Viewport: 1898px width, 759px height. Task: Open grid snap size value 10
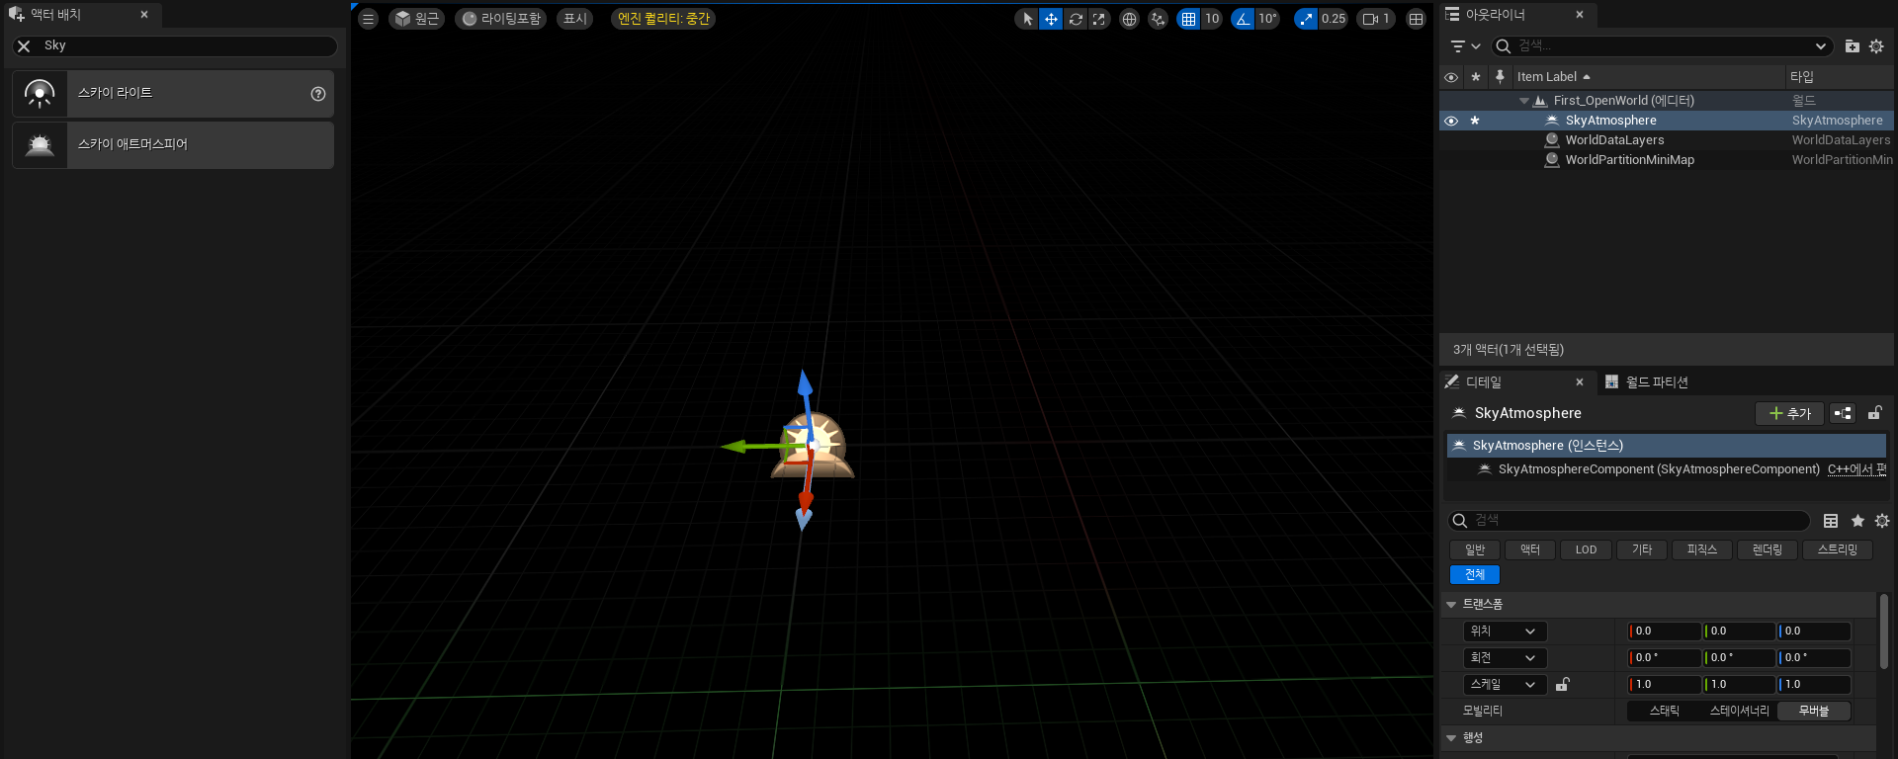tap(1212, 19)
